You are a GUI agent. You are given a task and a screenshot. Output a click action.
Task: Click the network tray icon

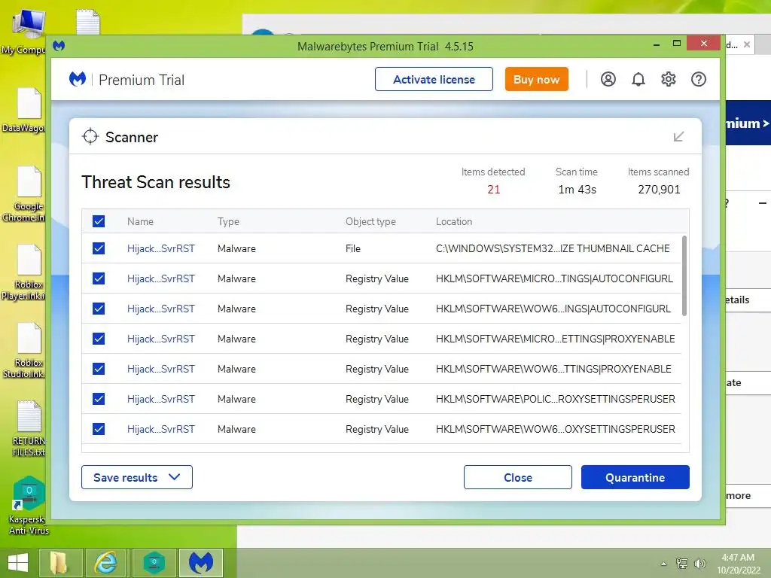(681, 563)
